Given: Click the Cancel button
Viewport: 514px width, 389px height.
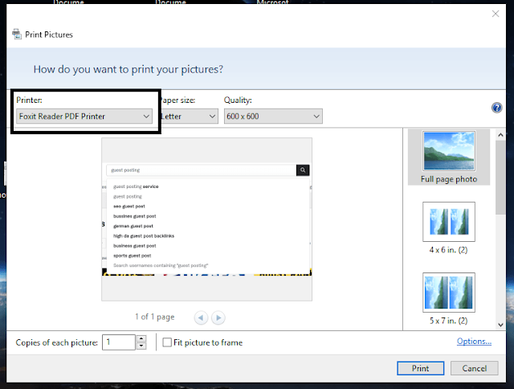Looking at the screenshot, I should point(475,368).
